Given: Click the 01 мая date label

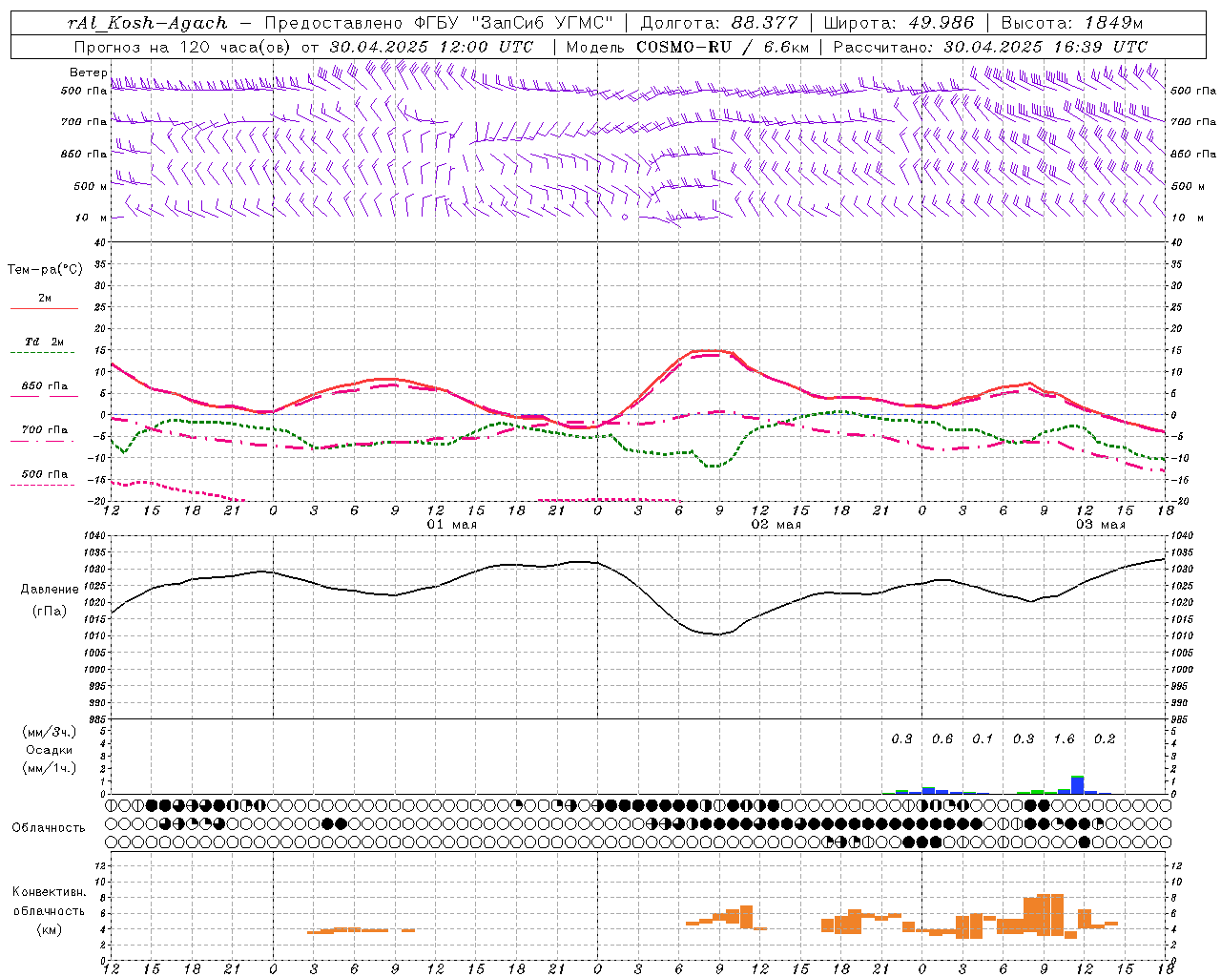Looking at the screenshot, I should (452, 525).
